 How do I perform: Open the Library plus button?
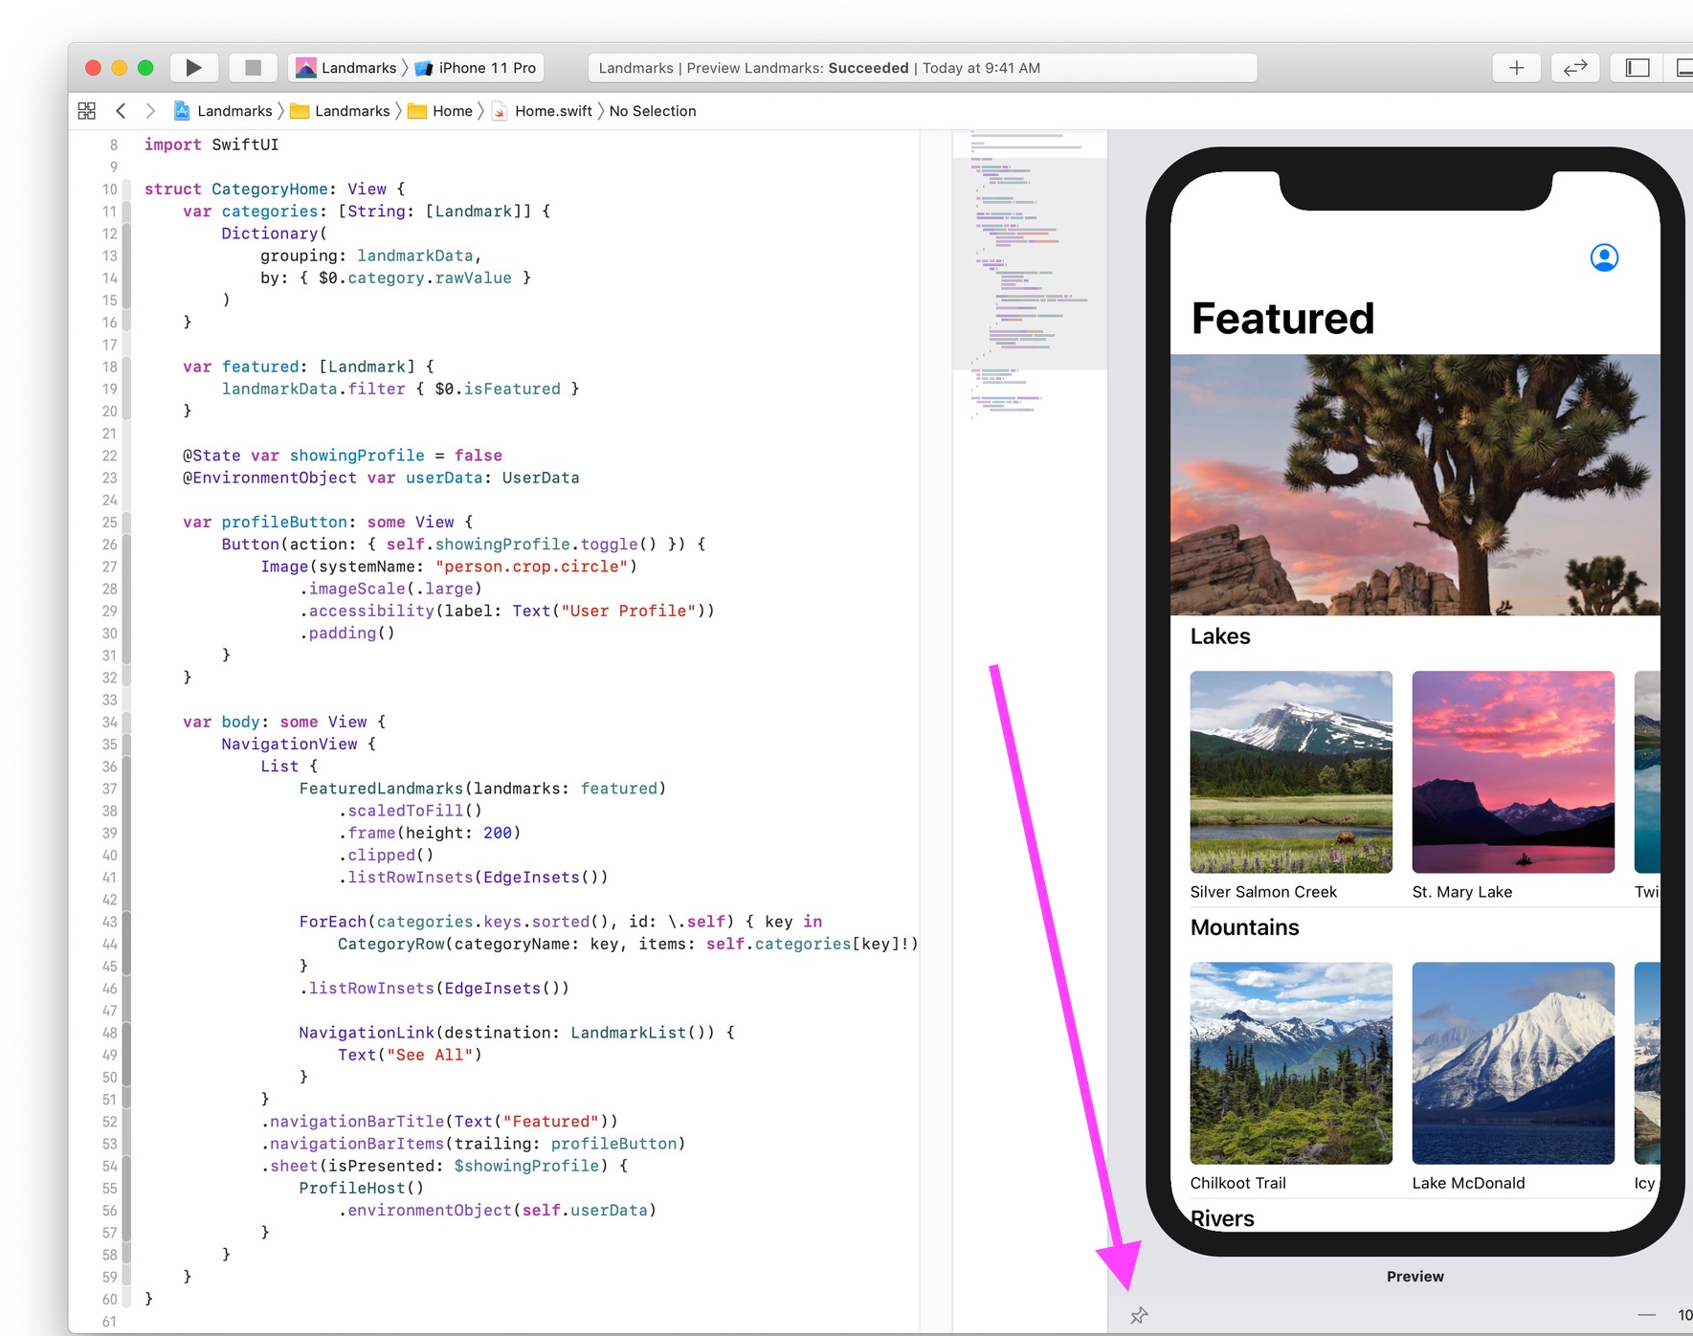click(1516, 68)
